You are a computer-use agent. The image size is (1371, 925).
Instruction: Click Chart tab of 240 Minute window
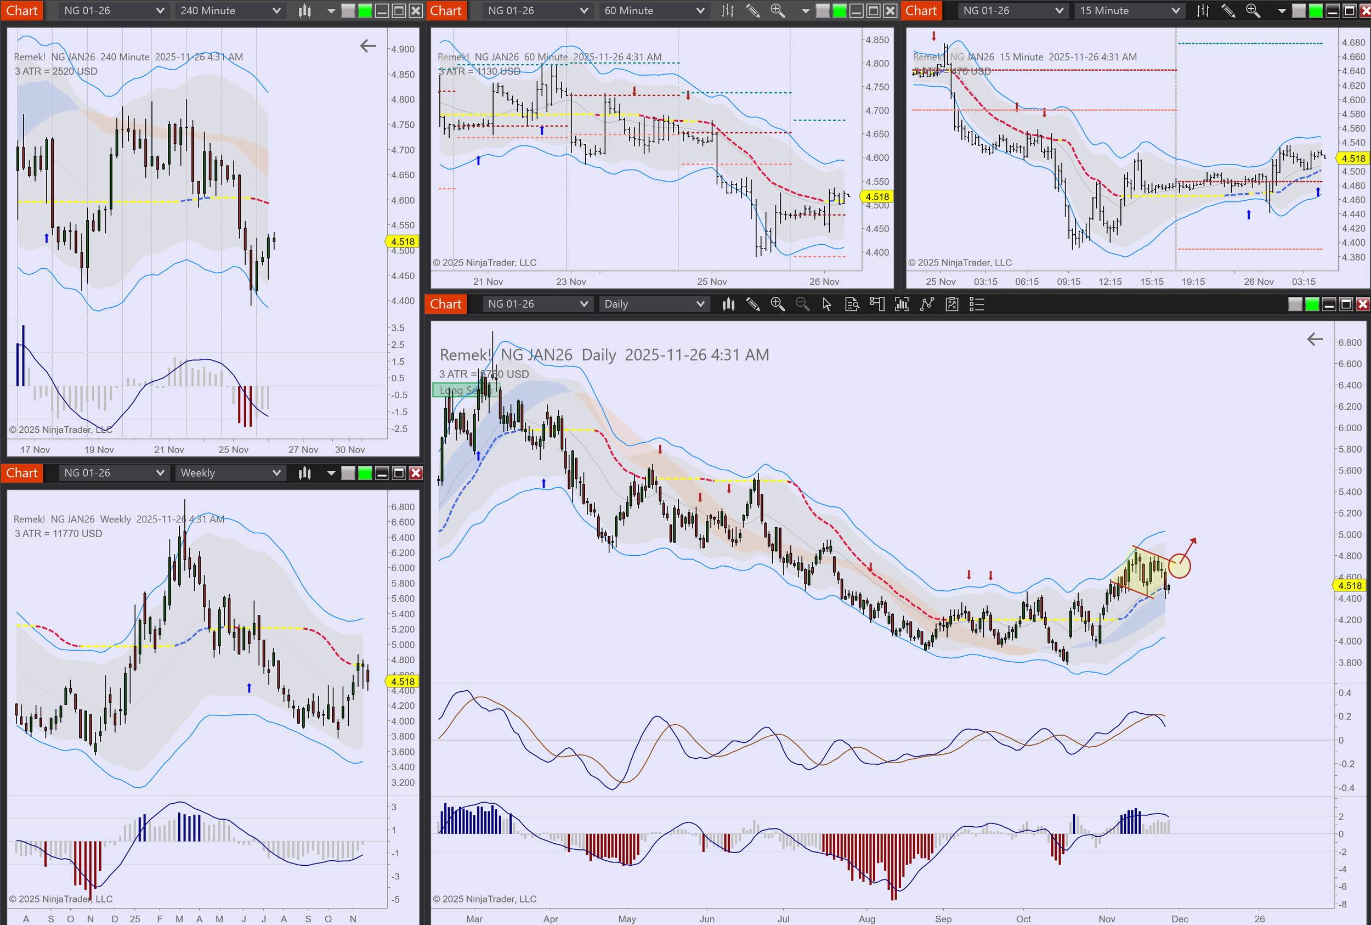pyautogui.click(x=22, y=10)
